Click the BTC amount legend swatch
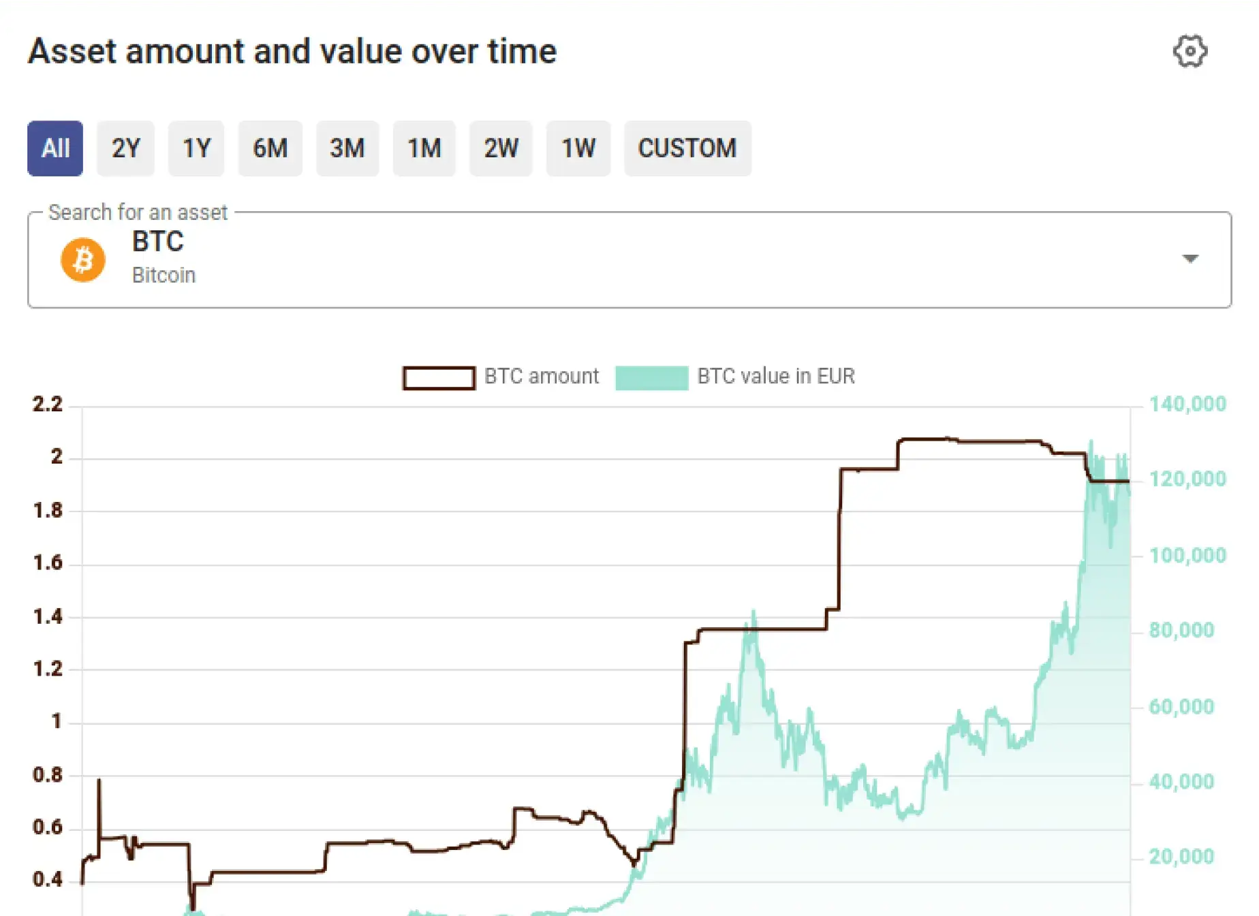The height and width of the screenshot is (916, 1259). (x=438, y=377)
